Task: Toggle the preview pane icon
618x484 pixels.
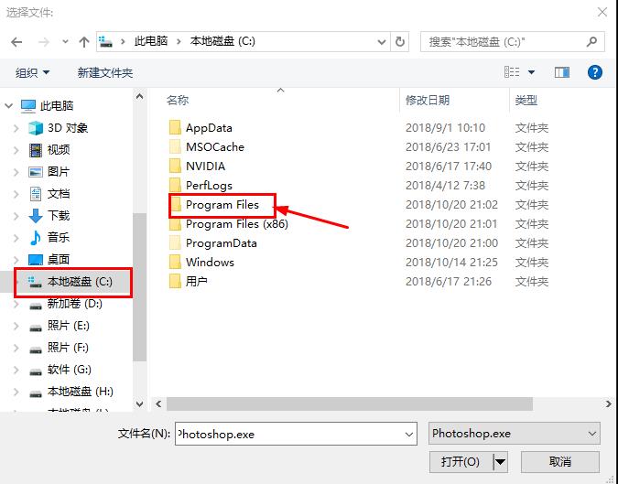Action: click(561, 72)
